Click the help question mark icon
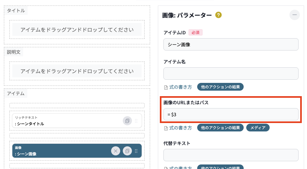This screenshot has width=307, height=169. tap(218, 15)
